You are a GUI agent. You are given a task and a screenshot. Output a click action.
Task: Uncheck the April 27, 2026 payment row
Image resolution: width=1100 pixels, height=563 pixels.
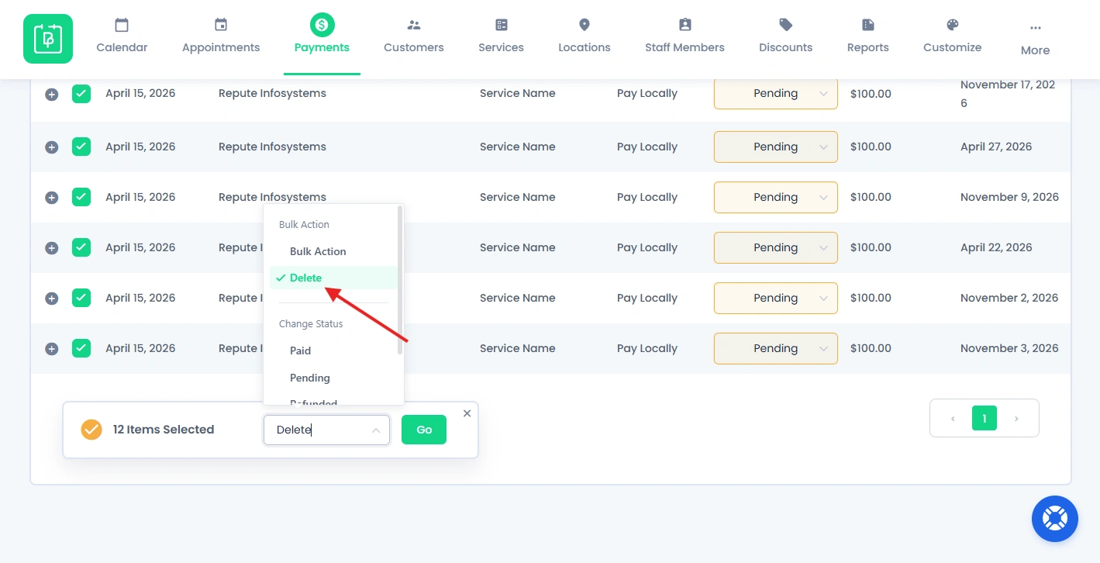tap(81, 147)
